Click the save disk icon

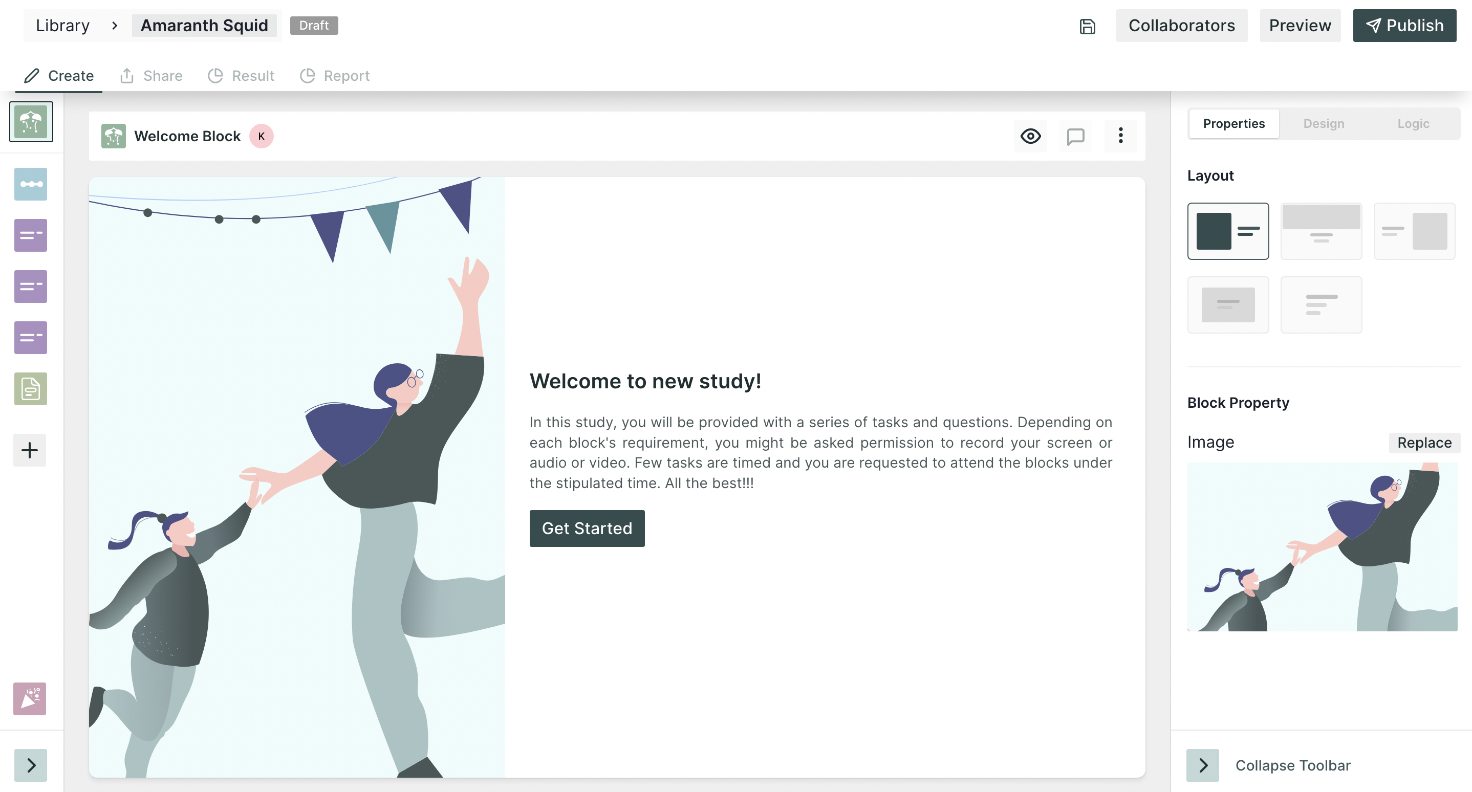tap(1087, 26)
